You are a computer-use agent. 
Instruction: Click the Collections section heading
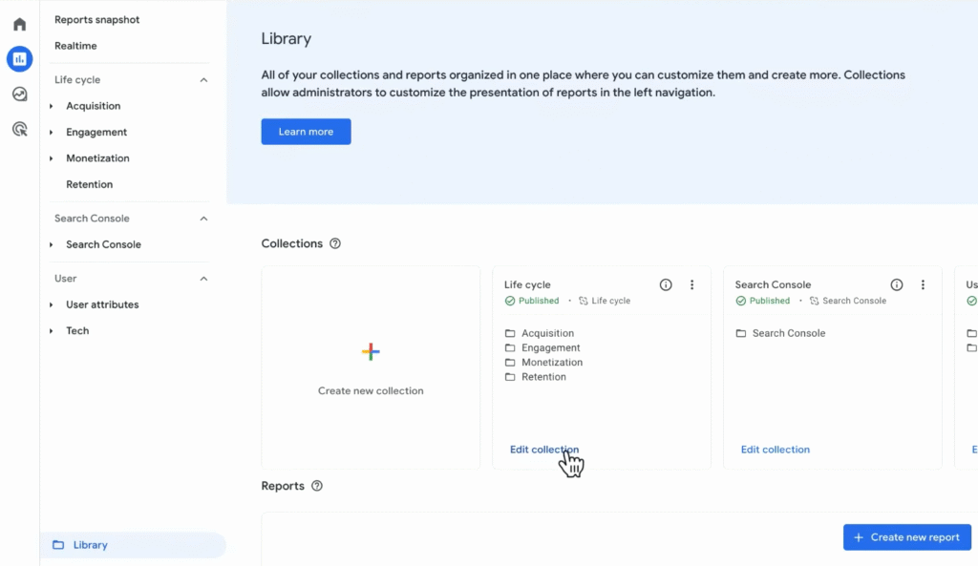tap(292, 243)
